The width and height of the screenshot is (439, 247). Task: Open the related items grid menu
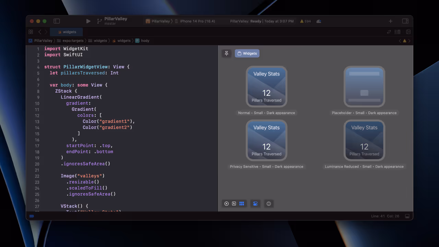click(31, 32)
